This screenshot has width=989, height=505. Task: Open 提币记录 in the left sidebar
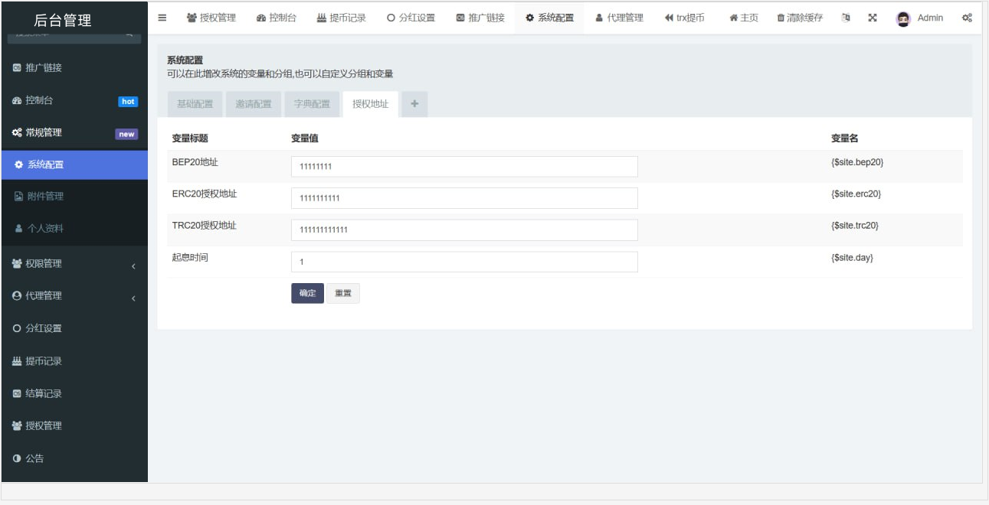pyautogui.click(x=74, y=361)
